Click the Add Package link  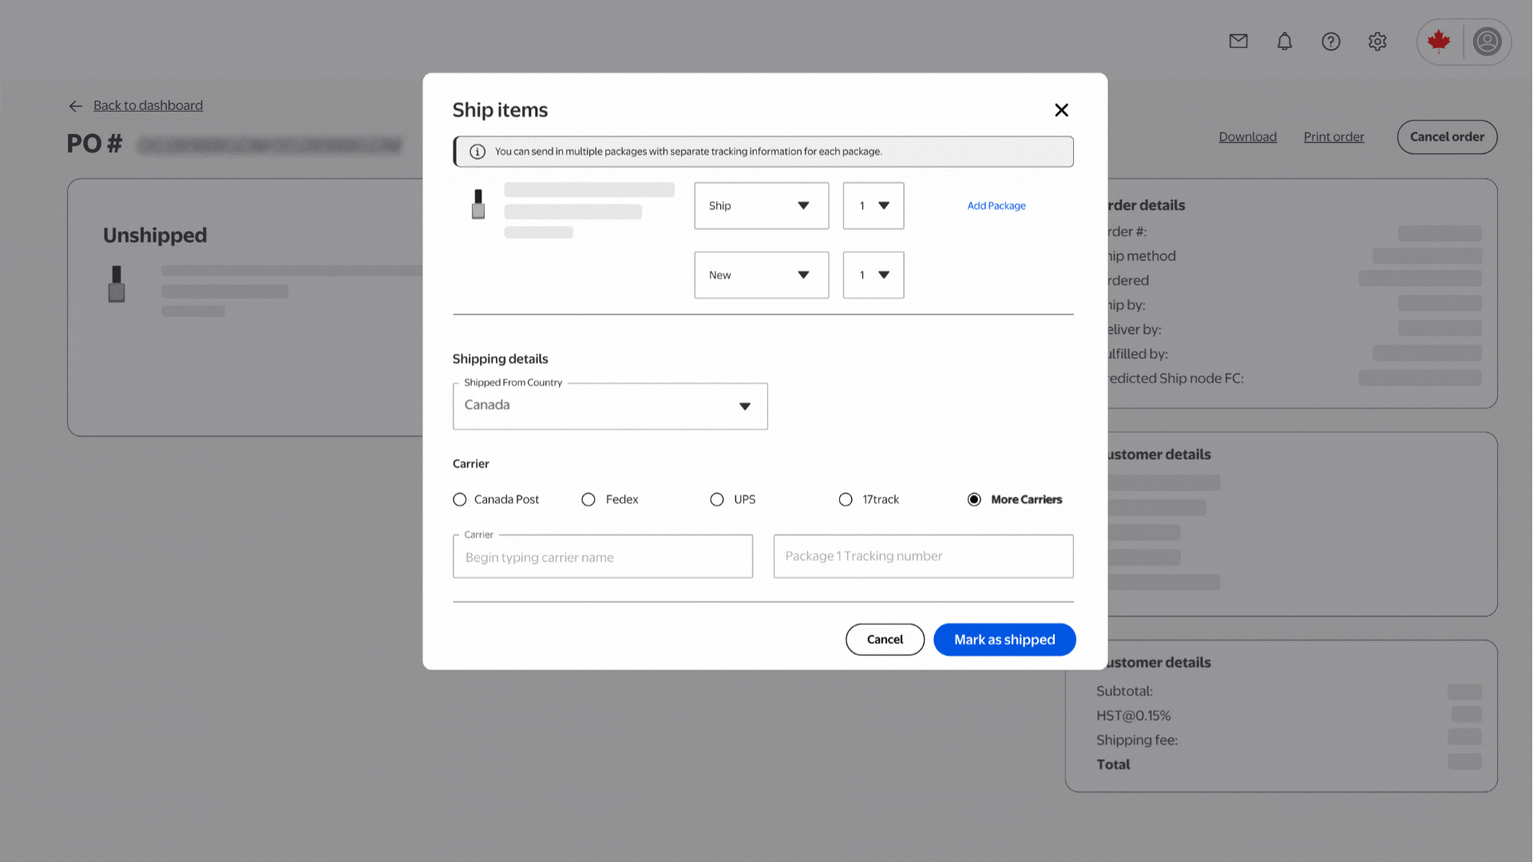[x=996, y=206]
